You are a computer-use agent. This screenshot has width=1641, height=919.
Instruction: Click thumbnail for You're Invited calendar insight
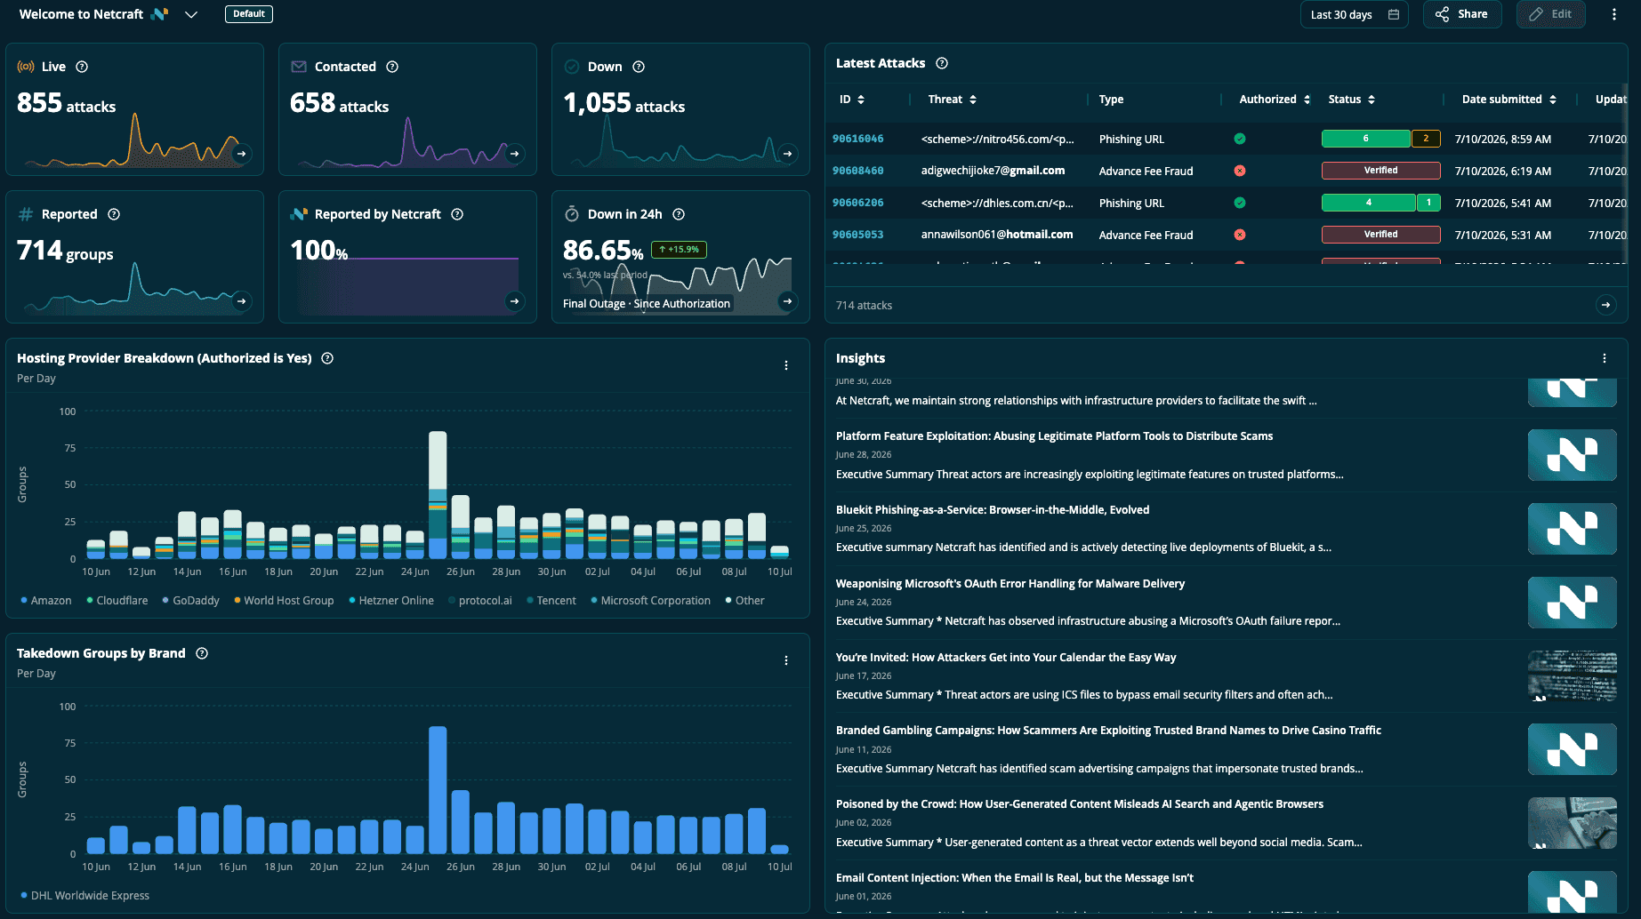pyautogui.click(x=1573, y=675)
